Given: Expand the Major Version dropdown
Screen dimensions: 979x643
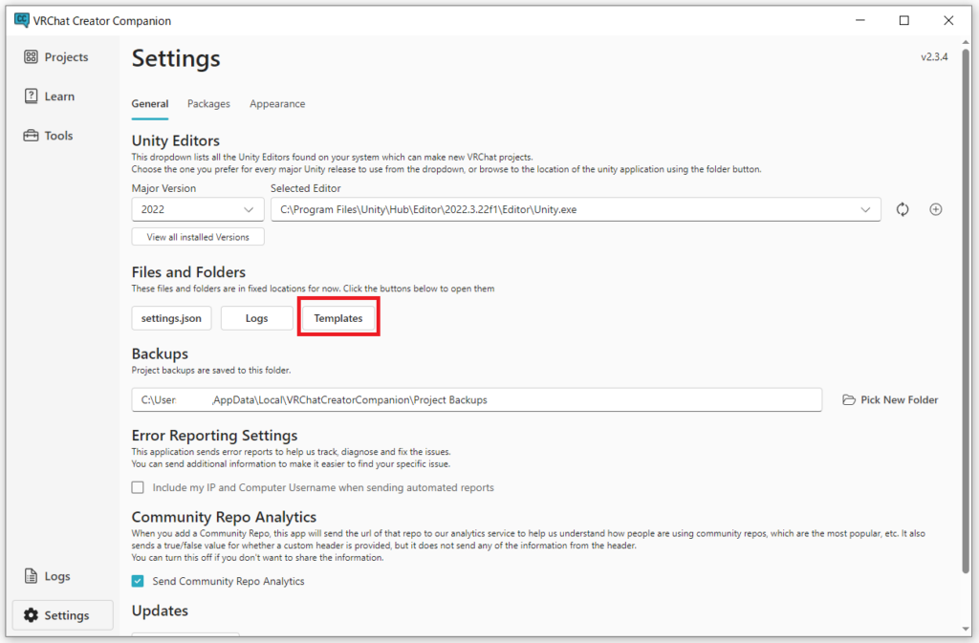Looking at the screenshot, I should pyautogui.click(x=197, y=209).
